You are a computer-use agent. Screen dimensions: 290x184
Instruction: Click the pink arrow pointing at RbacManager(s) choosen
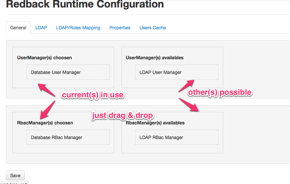[x=47, y=110]
